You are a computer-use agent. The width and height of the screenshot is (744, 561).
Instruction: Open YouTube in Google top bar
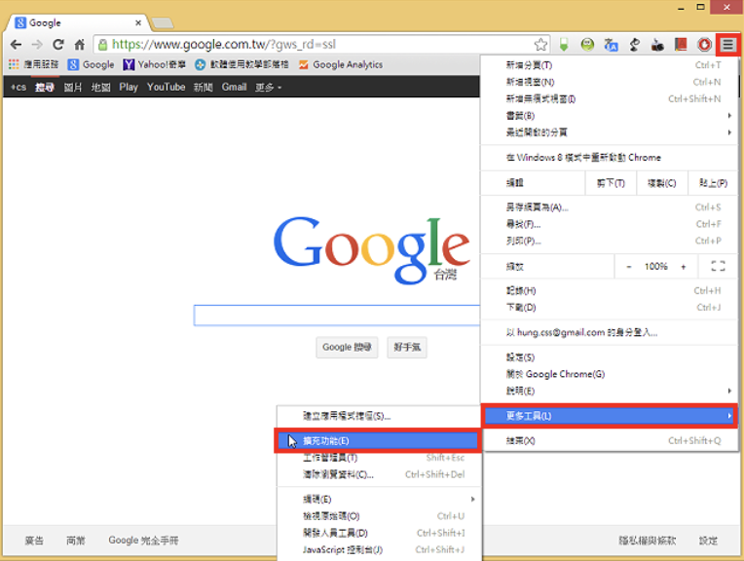(x=167, y=88)
